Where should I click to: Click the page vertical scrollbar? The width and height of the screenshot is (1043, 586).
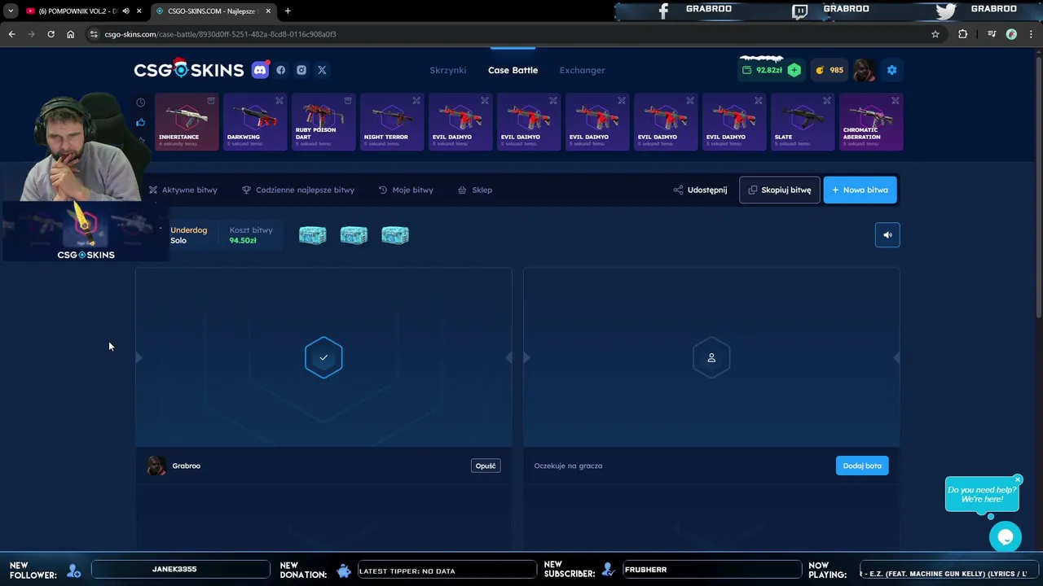point(1038,187)
